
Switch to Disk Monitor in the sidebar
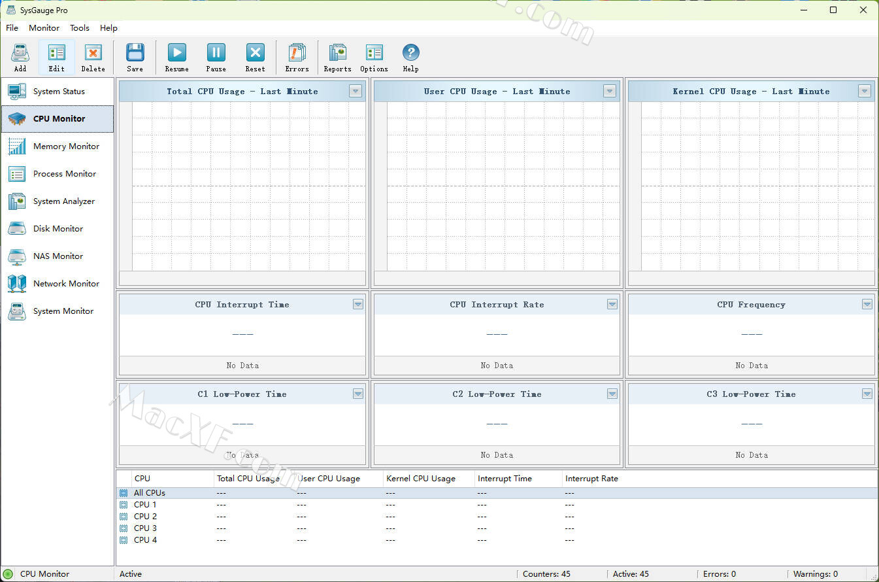coord(58,229)
